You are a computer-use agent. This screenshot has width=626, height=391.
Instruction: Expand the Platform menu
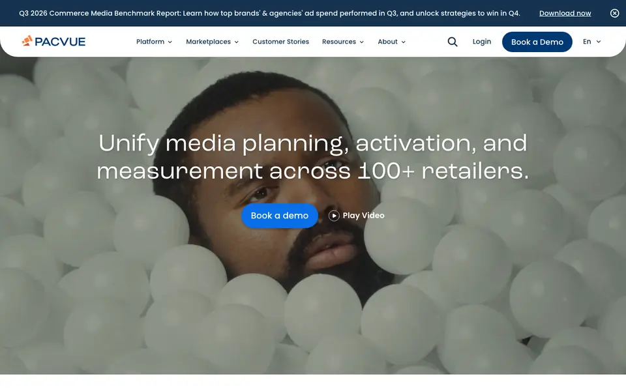[x=154, y=42]
